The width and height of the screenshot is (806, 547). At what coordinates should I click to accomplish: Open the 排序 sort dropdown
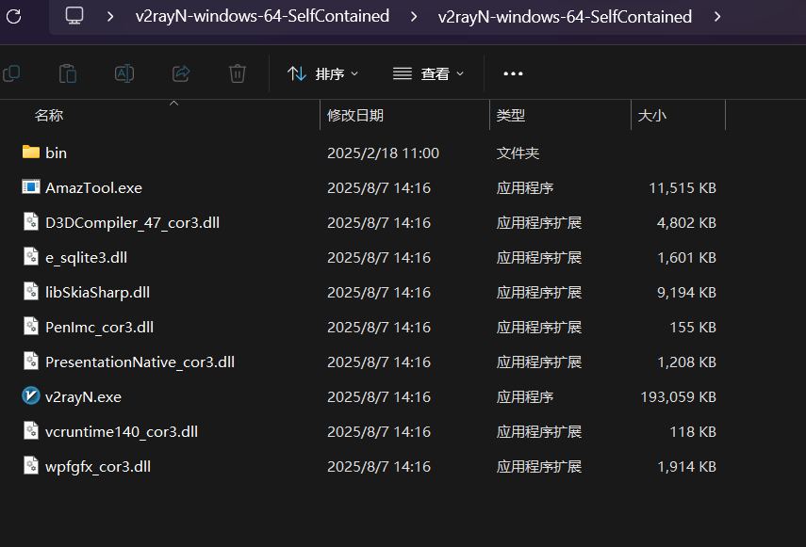(323, 73)
